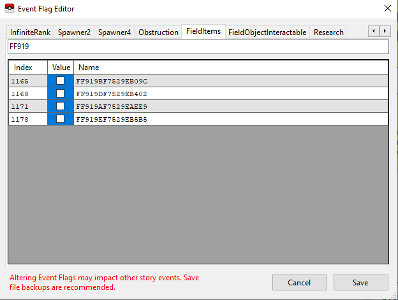Go to the Obstruction tab
This screenshot has height=300, width=398.
click(158, 32)
